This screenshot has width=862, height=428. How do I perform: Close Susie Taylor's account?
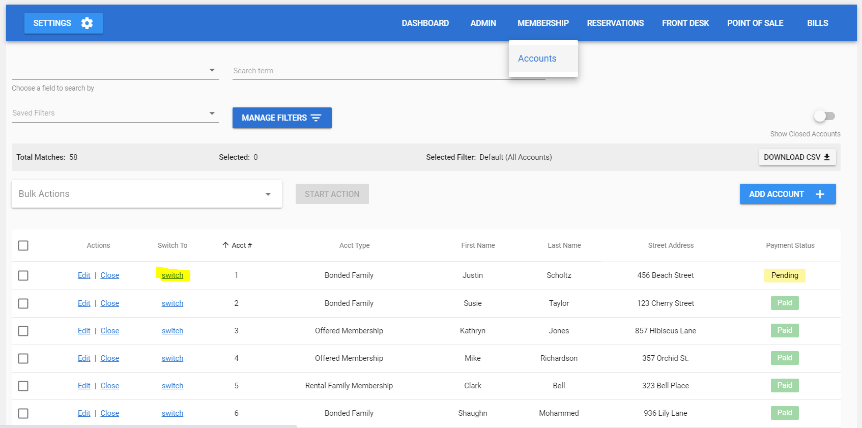(110, 303)
